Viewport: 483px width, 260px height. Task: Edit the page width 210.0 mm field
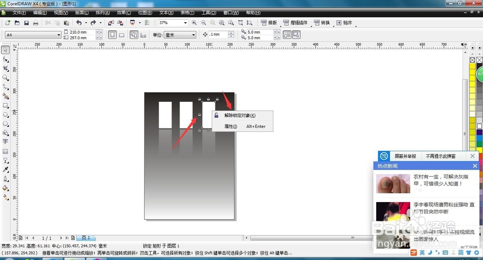pyautogui.click(x=82, y=32)
